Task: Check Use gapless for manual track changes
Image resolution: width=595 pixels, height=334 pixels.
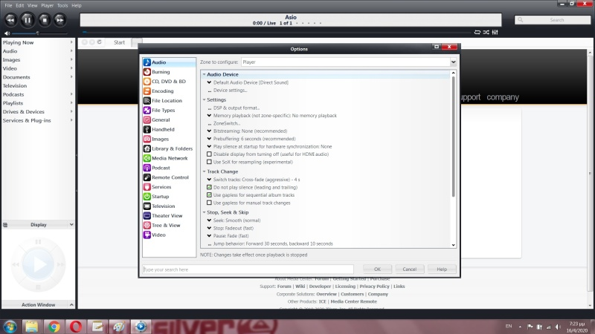Action: [209, 203]
